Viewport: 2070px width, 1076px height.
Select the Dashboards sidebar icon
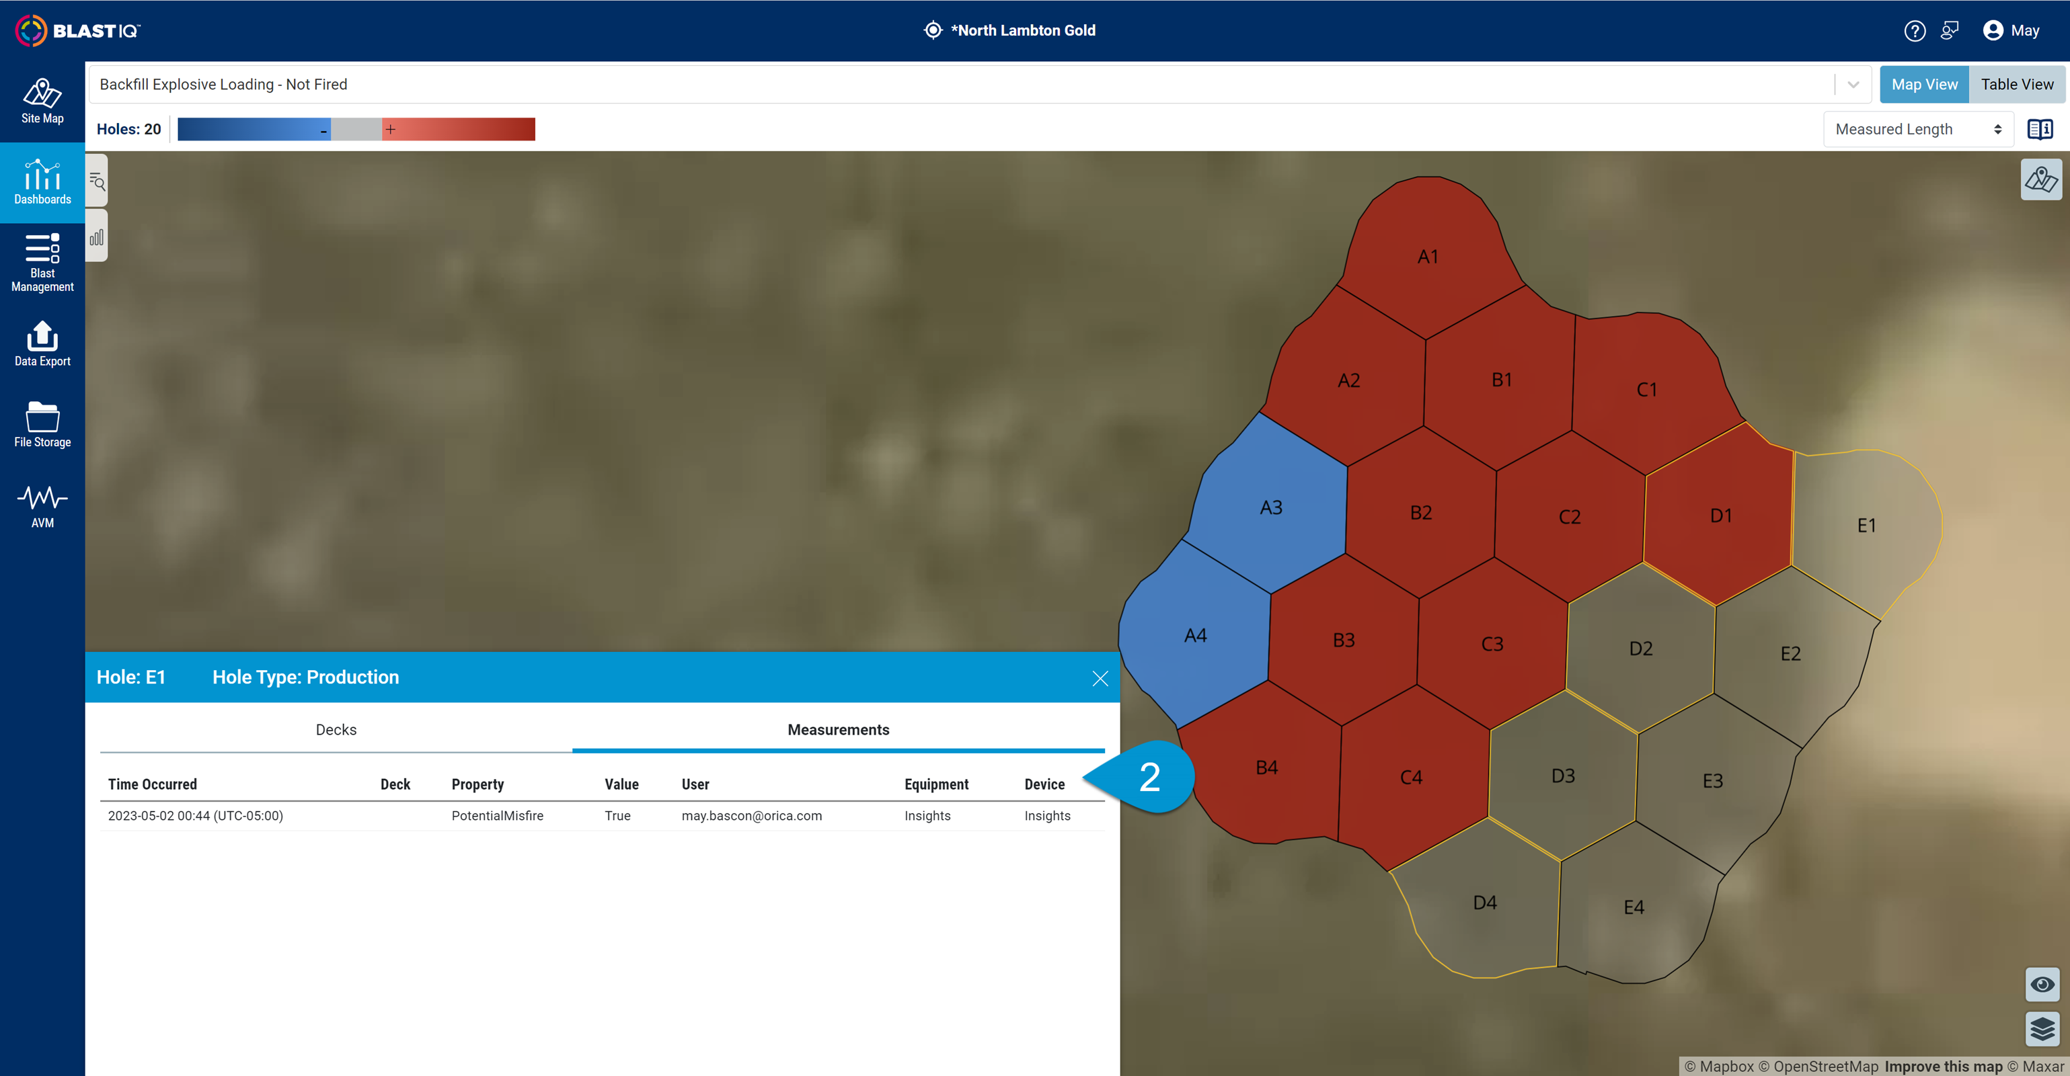click(x=42, y=182)
